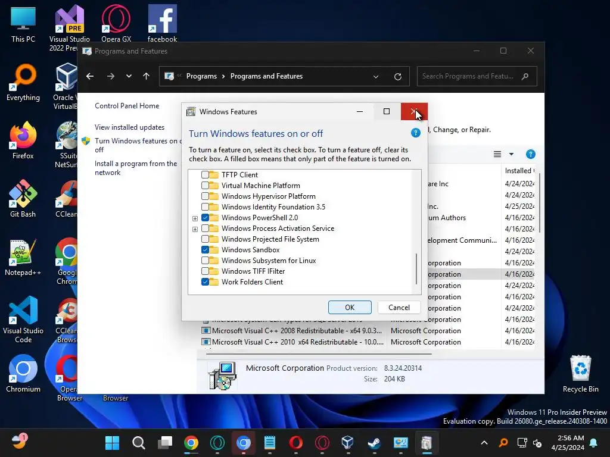Image resolution: width=610 pixels, height=457 pixels.
Task: Check Windows Identity Foundation 3.5
Action: pyautogui.click(x=205, y=206)
